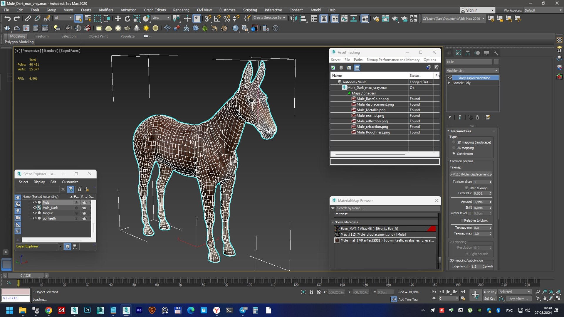This screenshot has width=564, height=317.
Task: Click Zoom Extents viewport navigation icon
Action: click(x=551, y=292)
